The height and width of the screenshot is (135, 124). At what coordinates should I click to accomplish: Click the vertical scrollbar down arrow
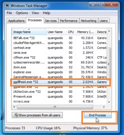109,102
